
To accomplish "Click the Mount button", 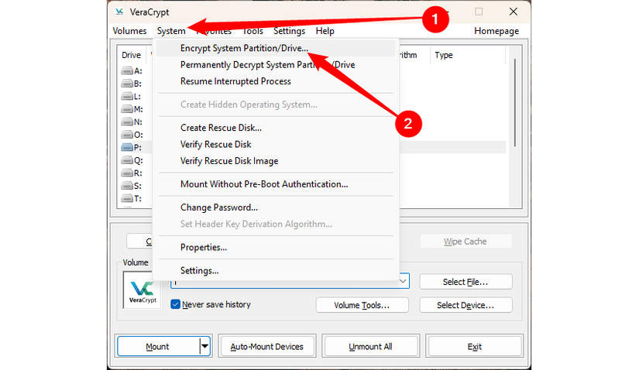I will click(x=159, y=346).
